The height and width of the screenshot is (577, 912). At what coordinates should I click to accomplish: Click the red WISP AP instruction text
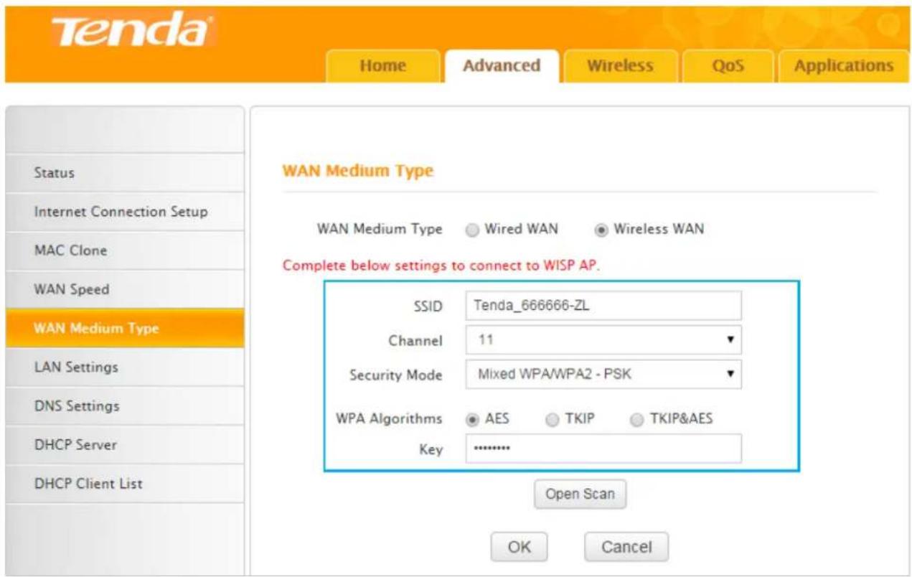[441, 266]
